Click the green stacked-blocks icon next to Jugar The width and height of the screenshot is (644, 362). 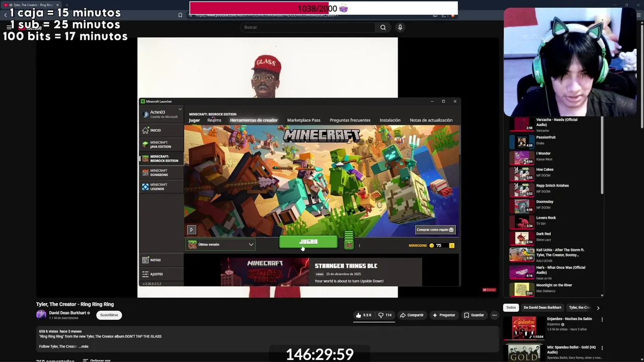coord(349,240)
